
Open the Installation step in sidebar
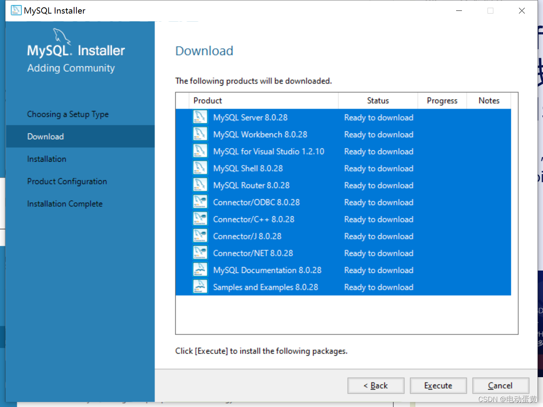47,159
